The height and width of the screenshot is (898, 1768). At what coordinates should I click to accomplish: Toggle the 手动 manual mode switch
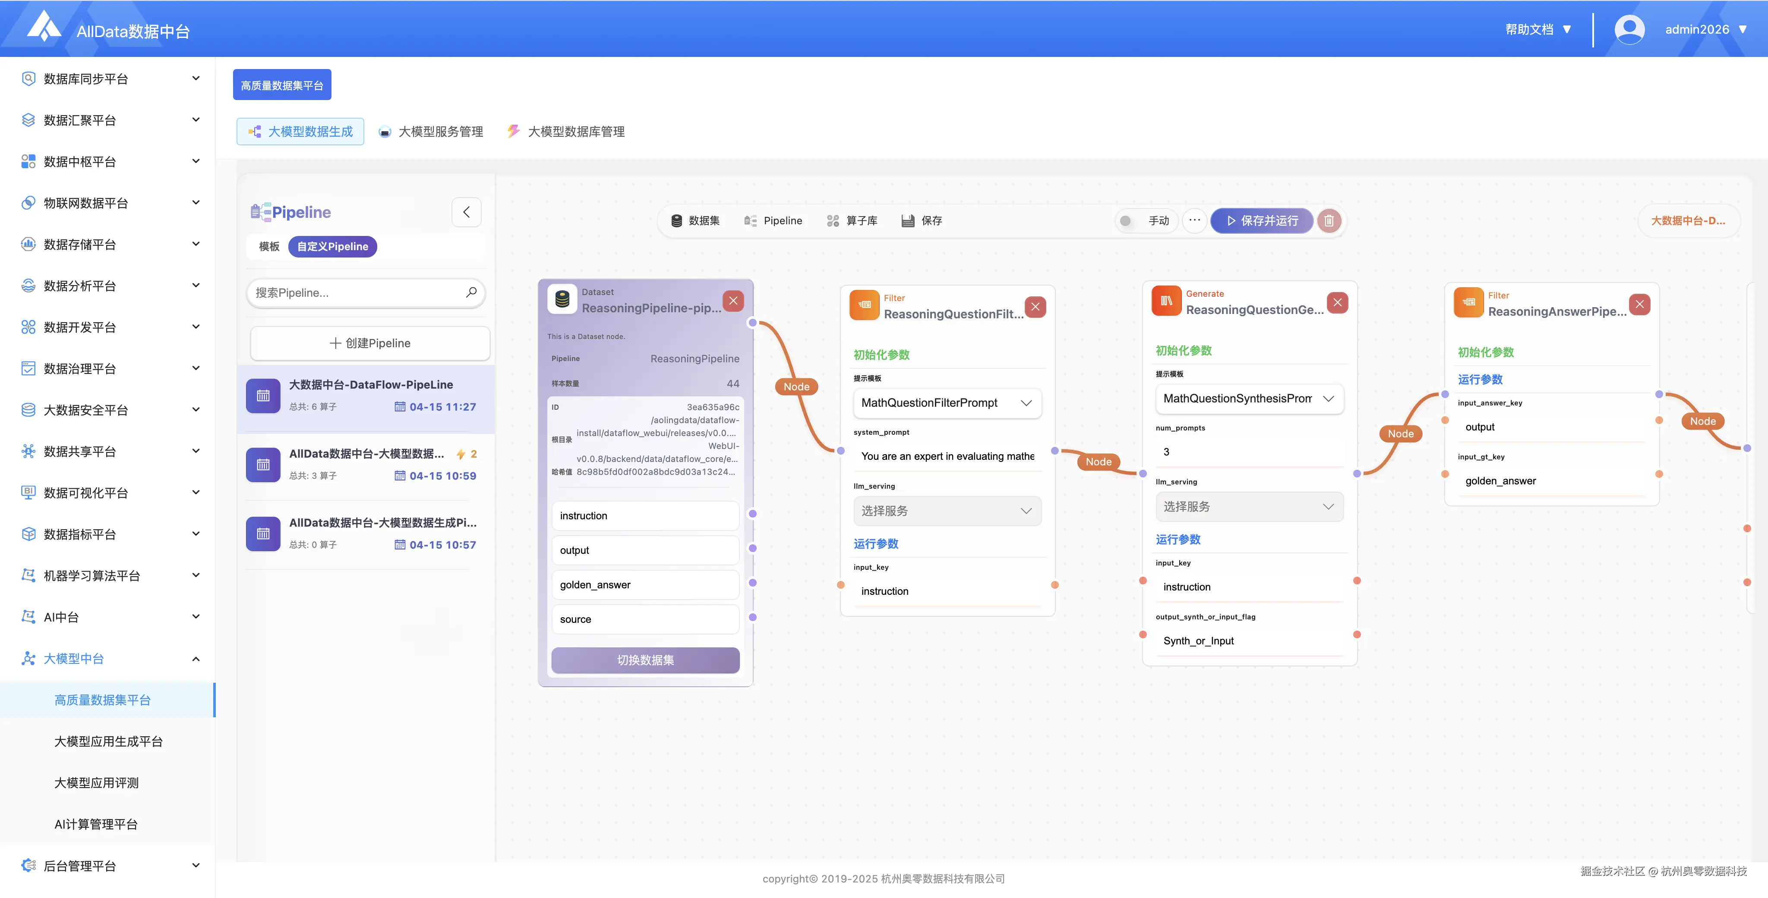(x=1126, y=221)
